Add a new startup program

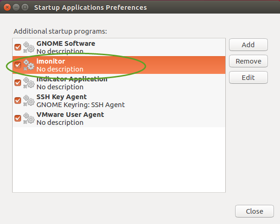tap(248, 44)
